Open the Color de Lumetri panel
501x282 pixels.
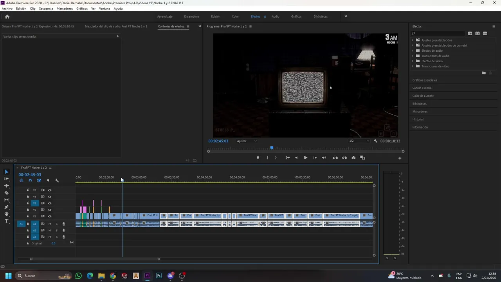423,96
